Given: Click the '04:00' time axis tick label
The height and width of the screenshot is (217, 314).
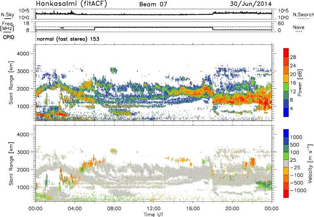Looking at the screenshot, I should click(x=75, y=209).
